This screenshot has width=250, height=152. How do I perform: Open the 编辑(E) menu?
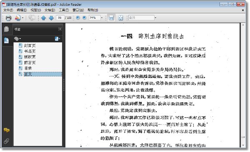click(22, 10)
